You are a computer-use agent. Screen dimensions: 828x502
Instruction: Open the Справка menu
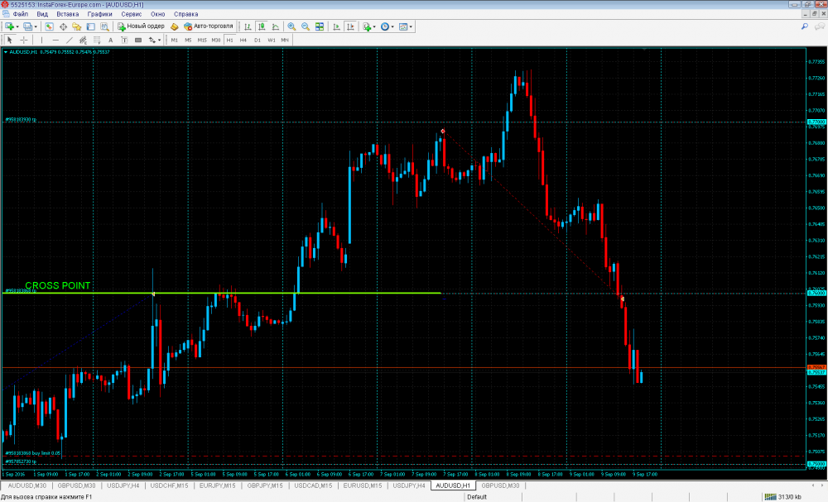185,14
